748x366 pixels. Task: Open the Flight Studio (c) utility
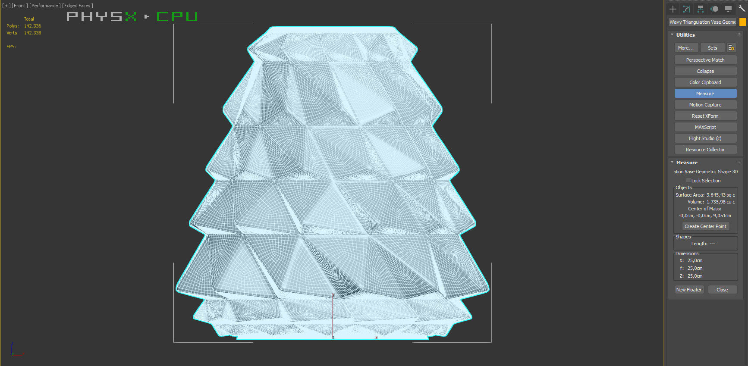coord(705,138)
